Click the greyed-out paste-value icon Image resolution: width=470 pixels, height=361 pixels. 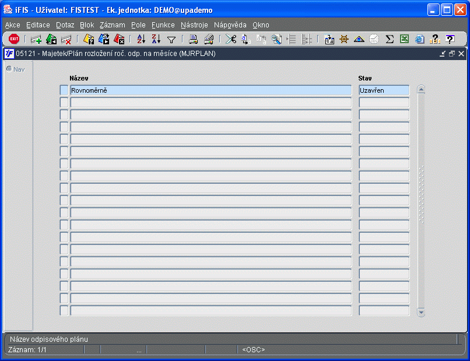[x=261, y=39]
